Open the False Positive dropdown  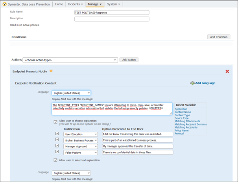[80, 153]
